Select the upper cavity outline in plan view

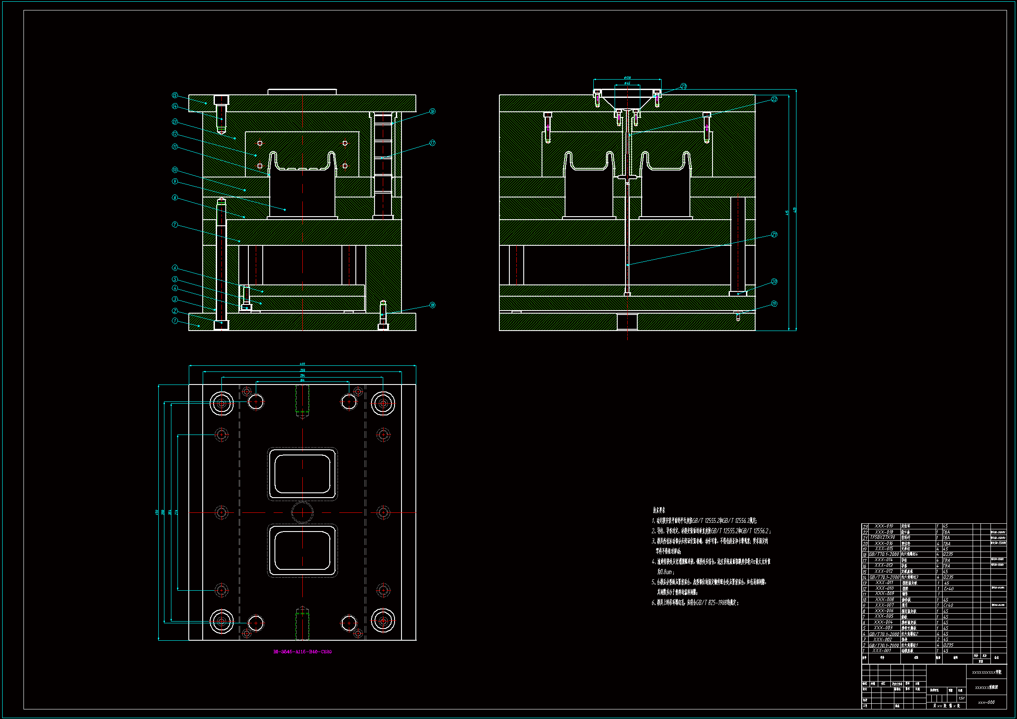coord(302,474)
